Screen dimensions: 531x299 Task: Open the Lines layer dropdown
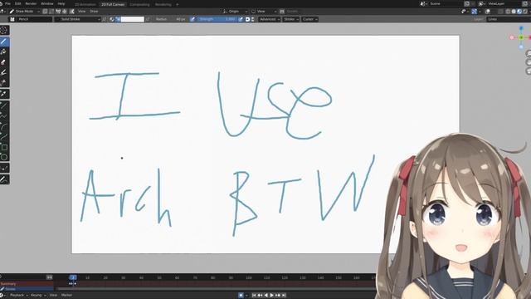(509, 19)
